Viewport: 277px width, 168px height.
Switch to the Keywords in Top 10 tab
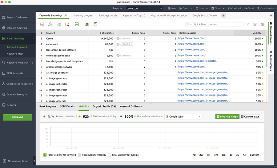[134, 15]
